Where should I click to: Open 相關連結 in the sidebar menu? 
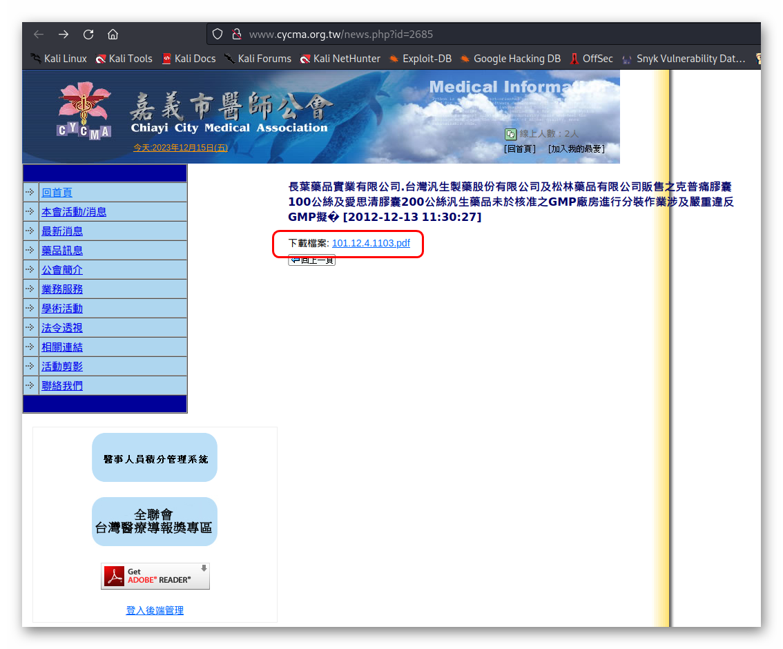pyautogui.click(x=62, y=347)
